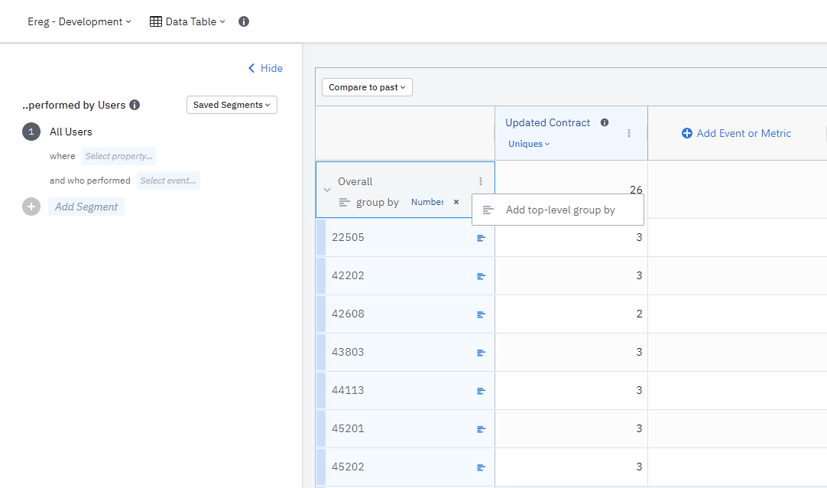The image size is (827, 488).
Task: Click the breakdown icon on row 22505
Action: [481, 238]
